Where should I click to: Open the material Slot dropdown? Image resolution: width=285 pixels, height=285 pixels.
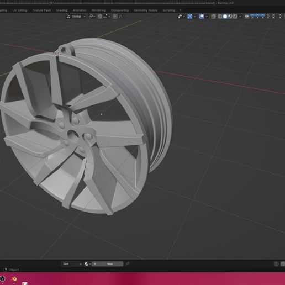[x=72, y=264]
